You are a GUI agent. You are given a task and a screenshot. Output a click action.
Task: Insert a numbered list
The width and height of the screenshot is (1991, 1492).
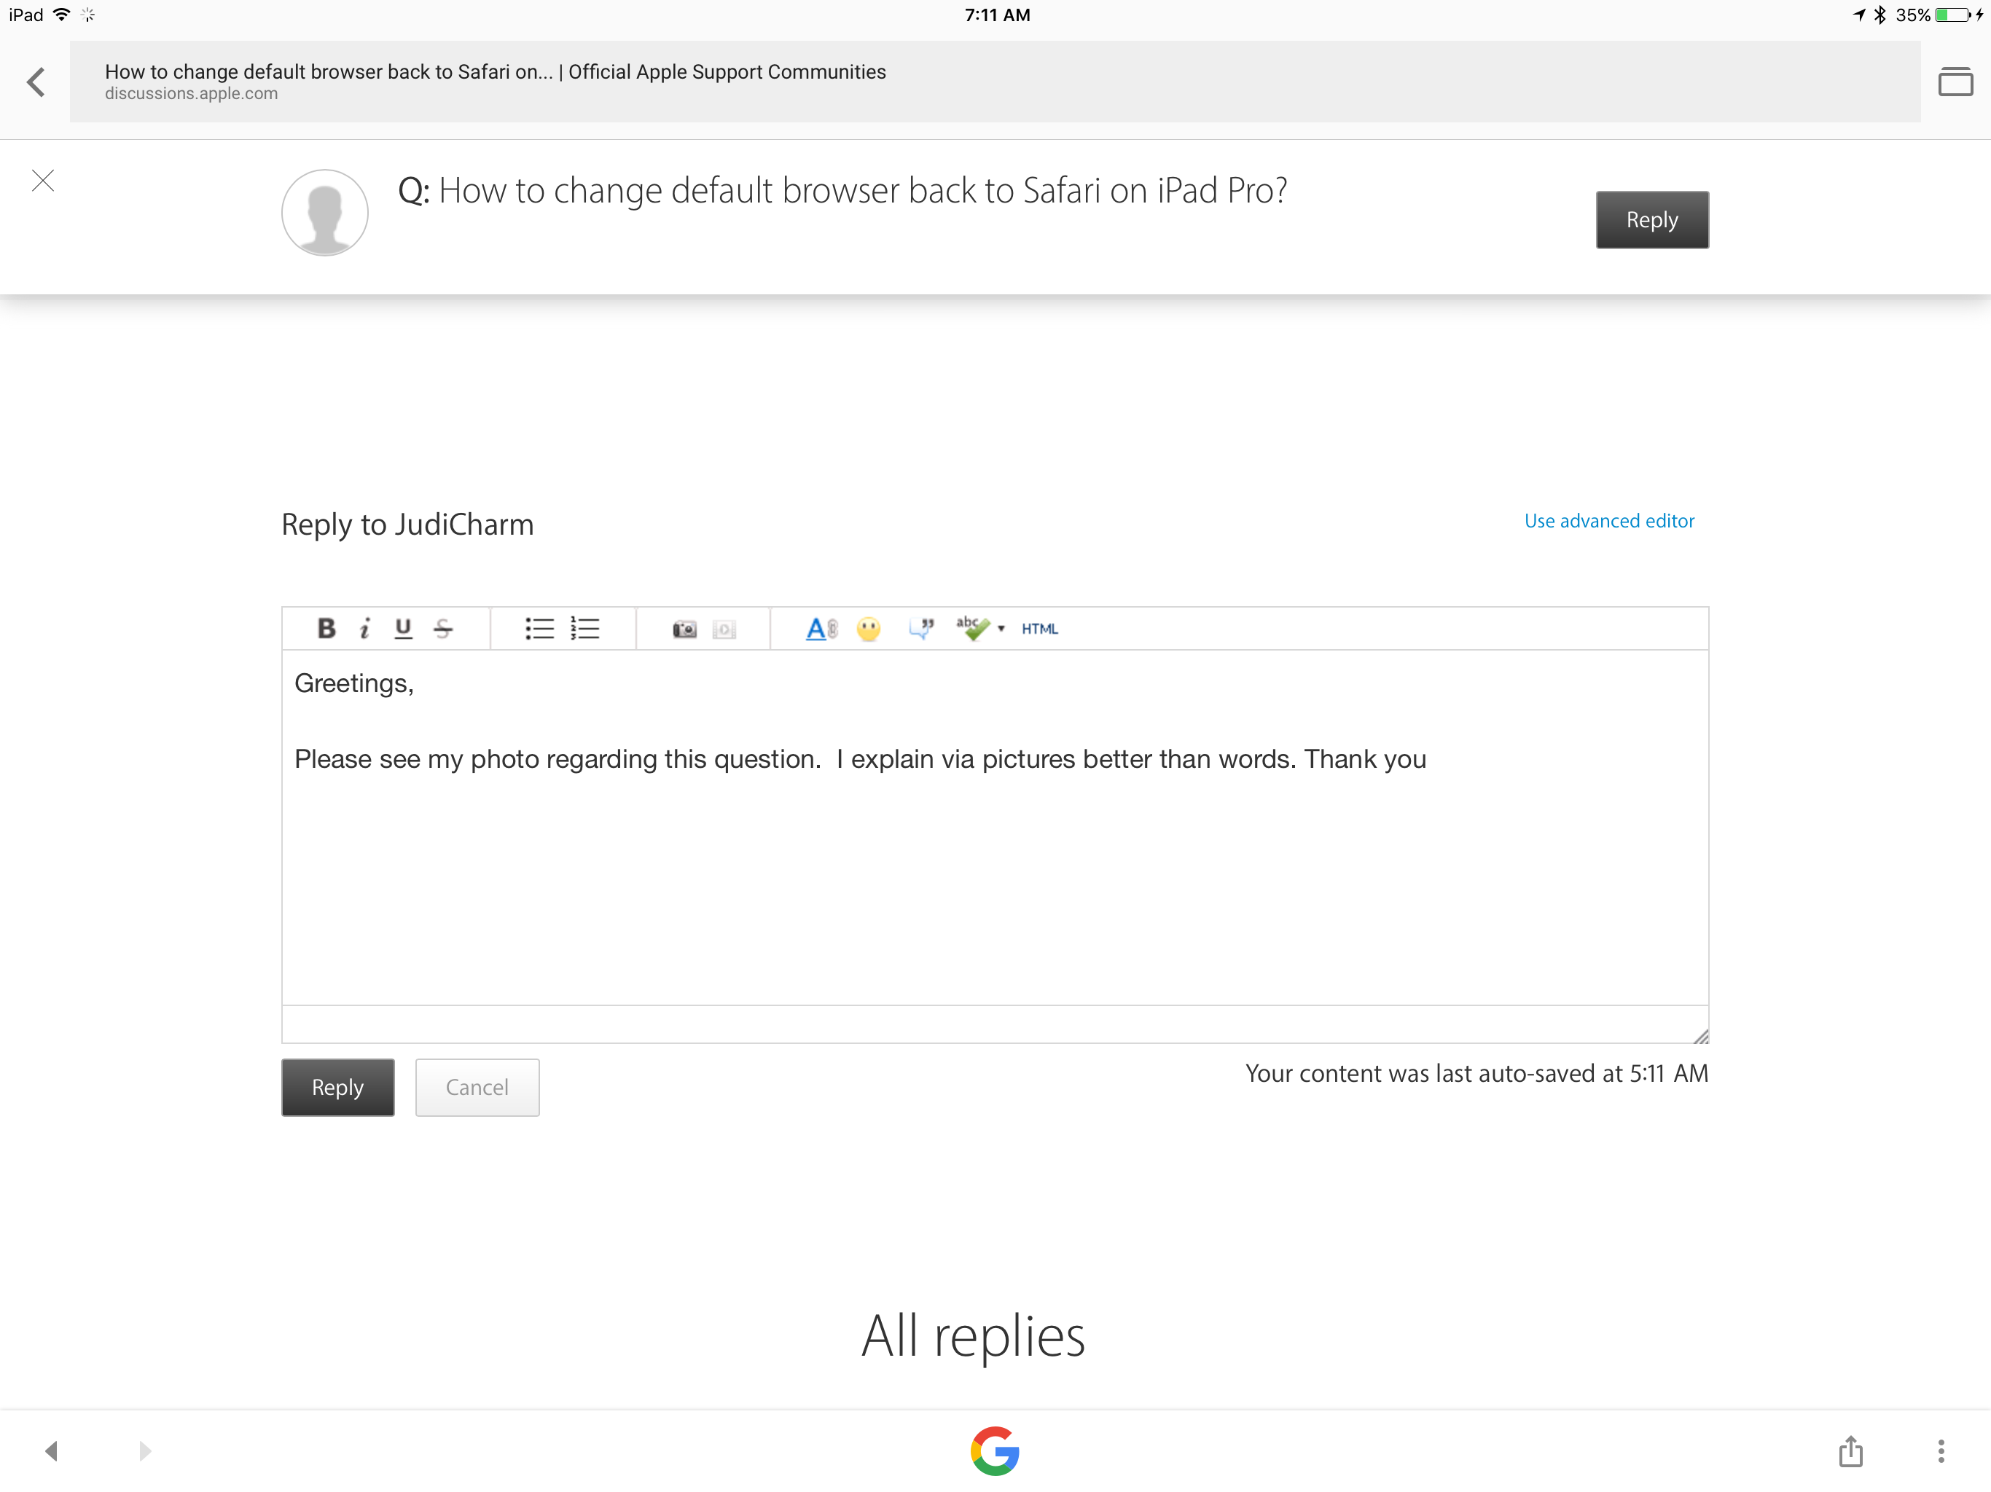[585, 628]
